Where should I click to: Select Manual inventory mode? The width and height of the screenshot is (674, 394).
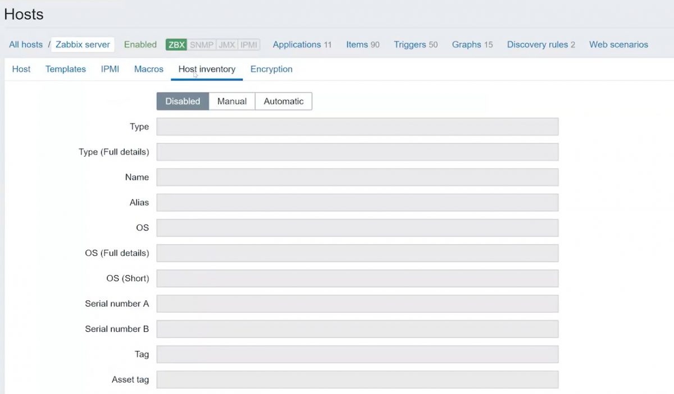(x=231, y=101)
